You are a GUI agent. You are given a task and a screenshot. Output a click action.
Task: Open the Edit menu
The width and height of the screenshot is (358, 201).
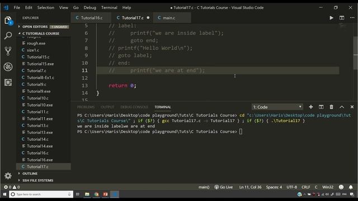click(x=29, y=7)
